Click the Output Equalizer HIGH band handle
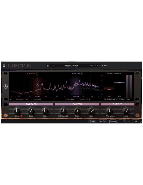 point(119,83)
